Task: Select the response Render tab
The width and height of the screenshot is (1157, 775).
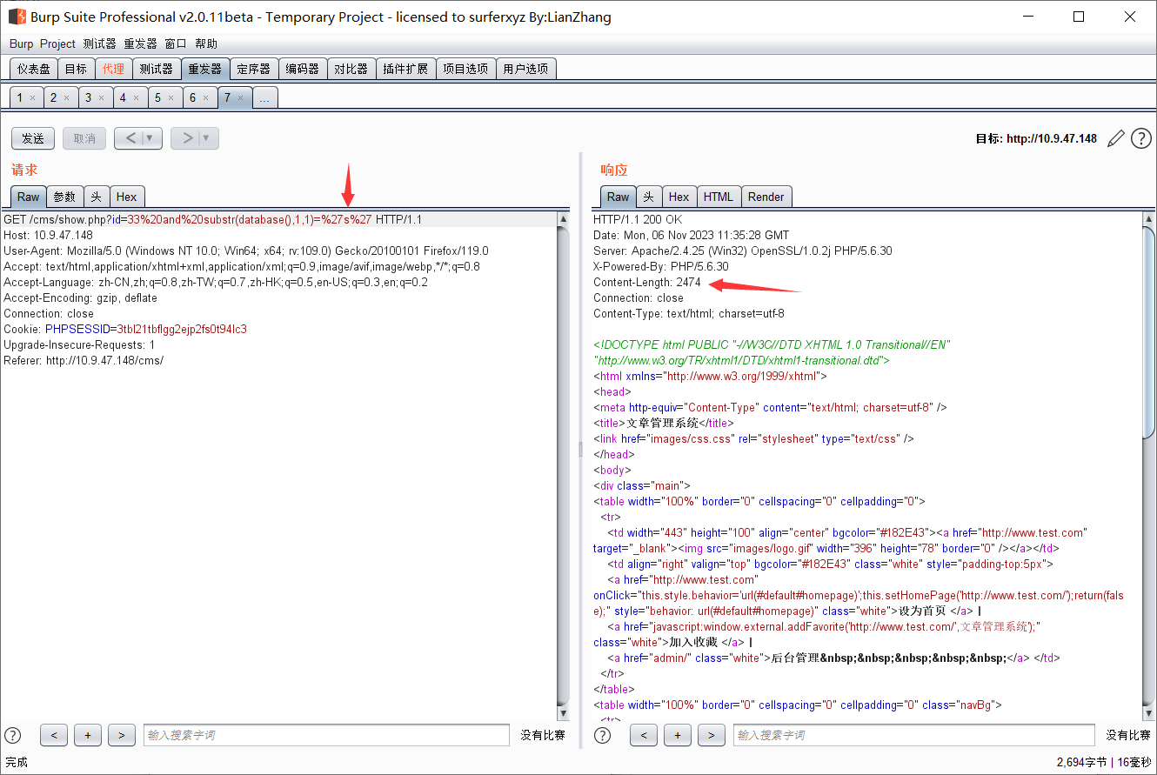Action: pyautogui.click(x=766, y=197)
